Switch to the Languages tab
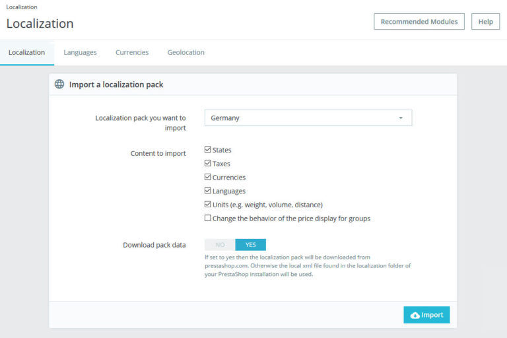The image size is (507, 338). point(80,52)
